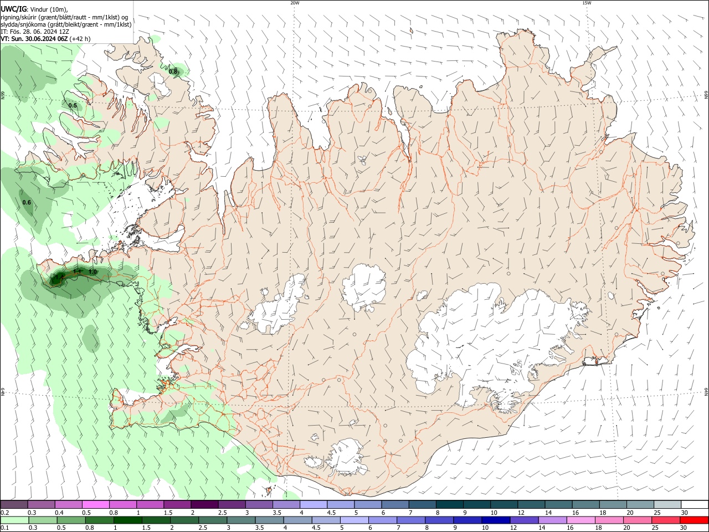Select the dark mauve 0.2 swatch in the upper legend row

point(14,505)
